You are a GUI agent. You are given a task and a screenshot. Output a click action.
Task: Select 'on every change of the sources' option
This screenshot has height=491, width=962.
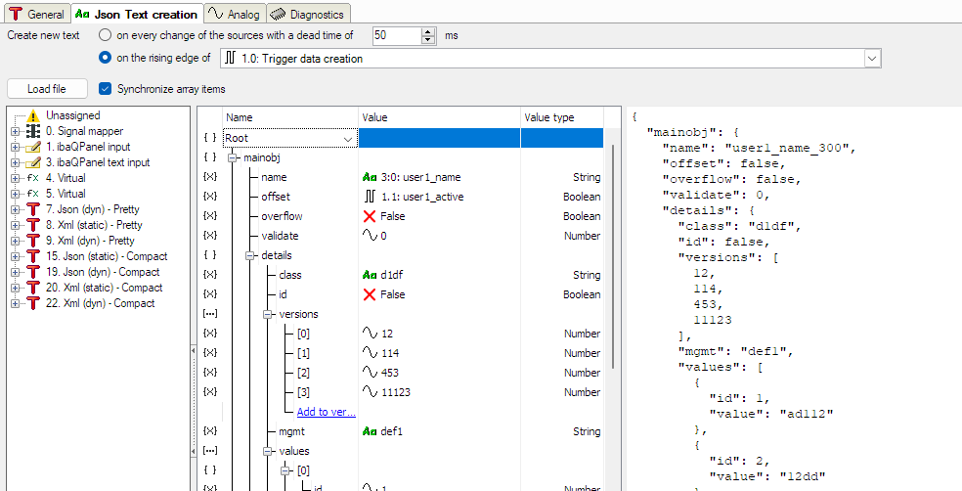106,35
